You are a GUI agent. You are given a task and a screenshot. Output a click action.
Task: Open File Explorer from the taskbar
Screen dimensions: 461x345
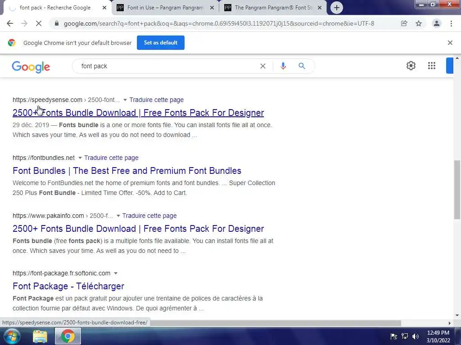click(40, 336)
